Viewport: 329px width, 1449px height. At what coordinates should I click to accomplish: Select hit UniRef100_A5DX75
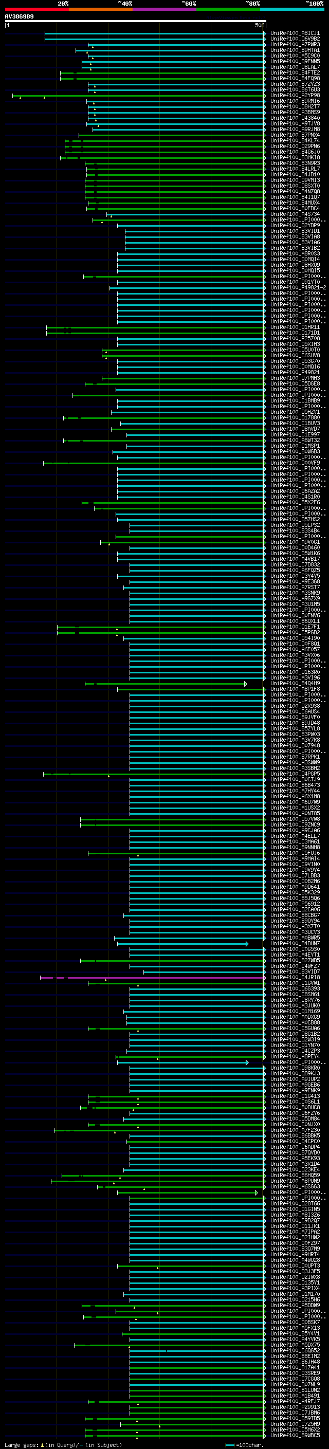[295, 1345]
